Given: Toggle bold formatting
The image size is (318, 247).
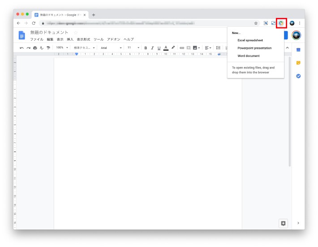Looking at the screenshot, I should click(x=146, y=48).
